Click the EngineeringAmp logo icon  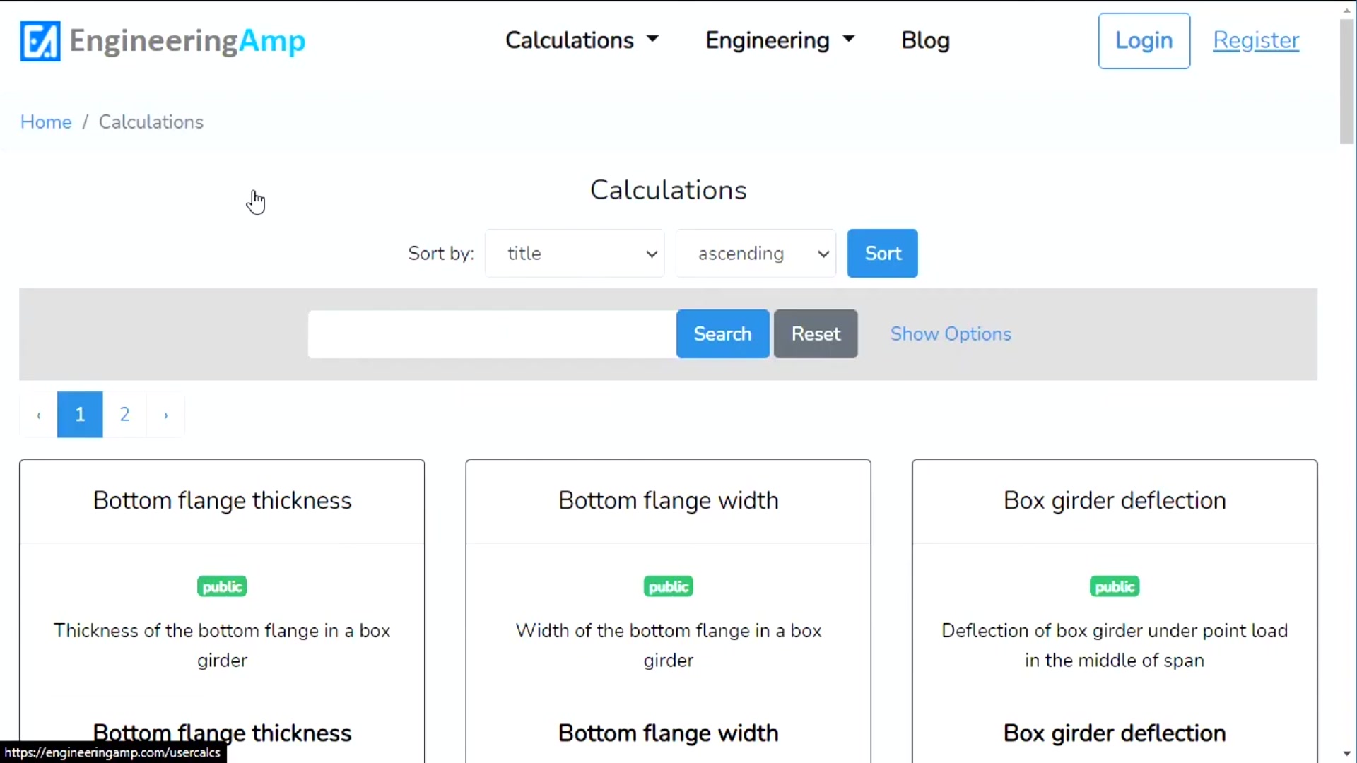coord(40,41)
